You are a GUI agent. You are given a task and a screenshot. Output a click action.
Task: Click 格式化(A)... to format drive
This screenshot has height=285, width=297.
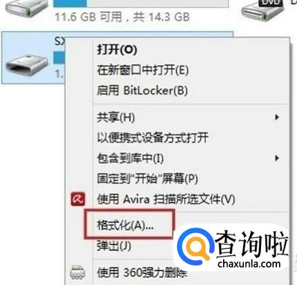(x=125, y=225)
